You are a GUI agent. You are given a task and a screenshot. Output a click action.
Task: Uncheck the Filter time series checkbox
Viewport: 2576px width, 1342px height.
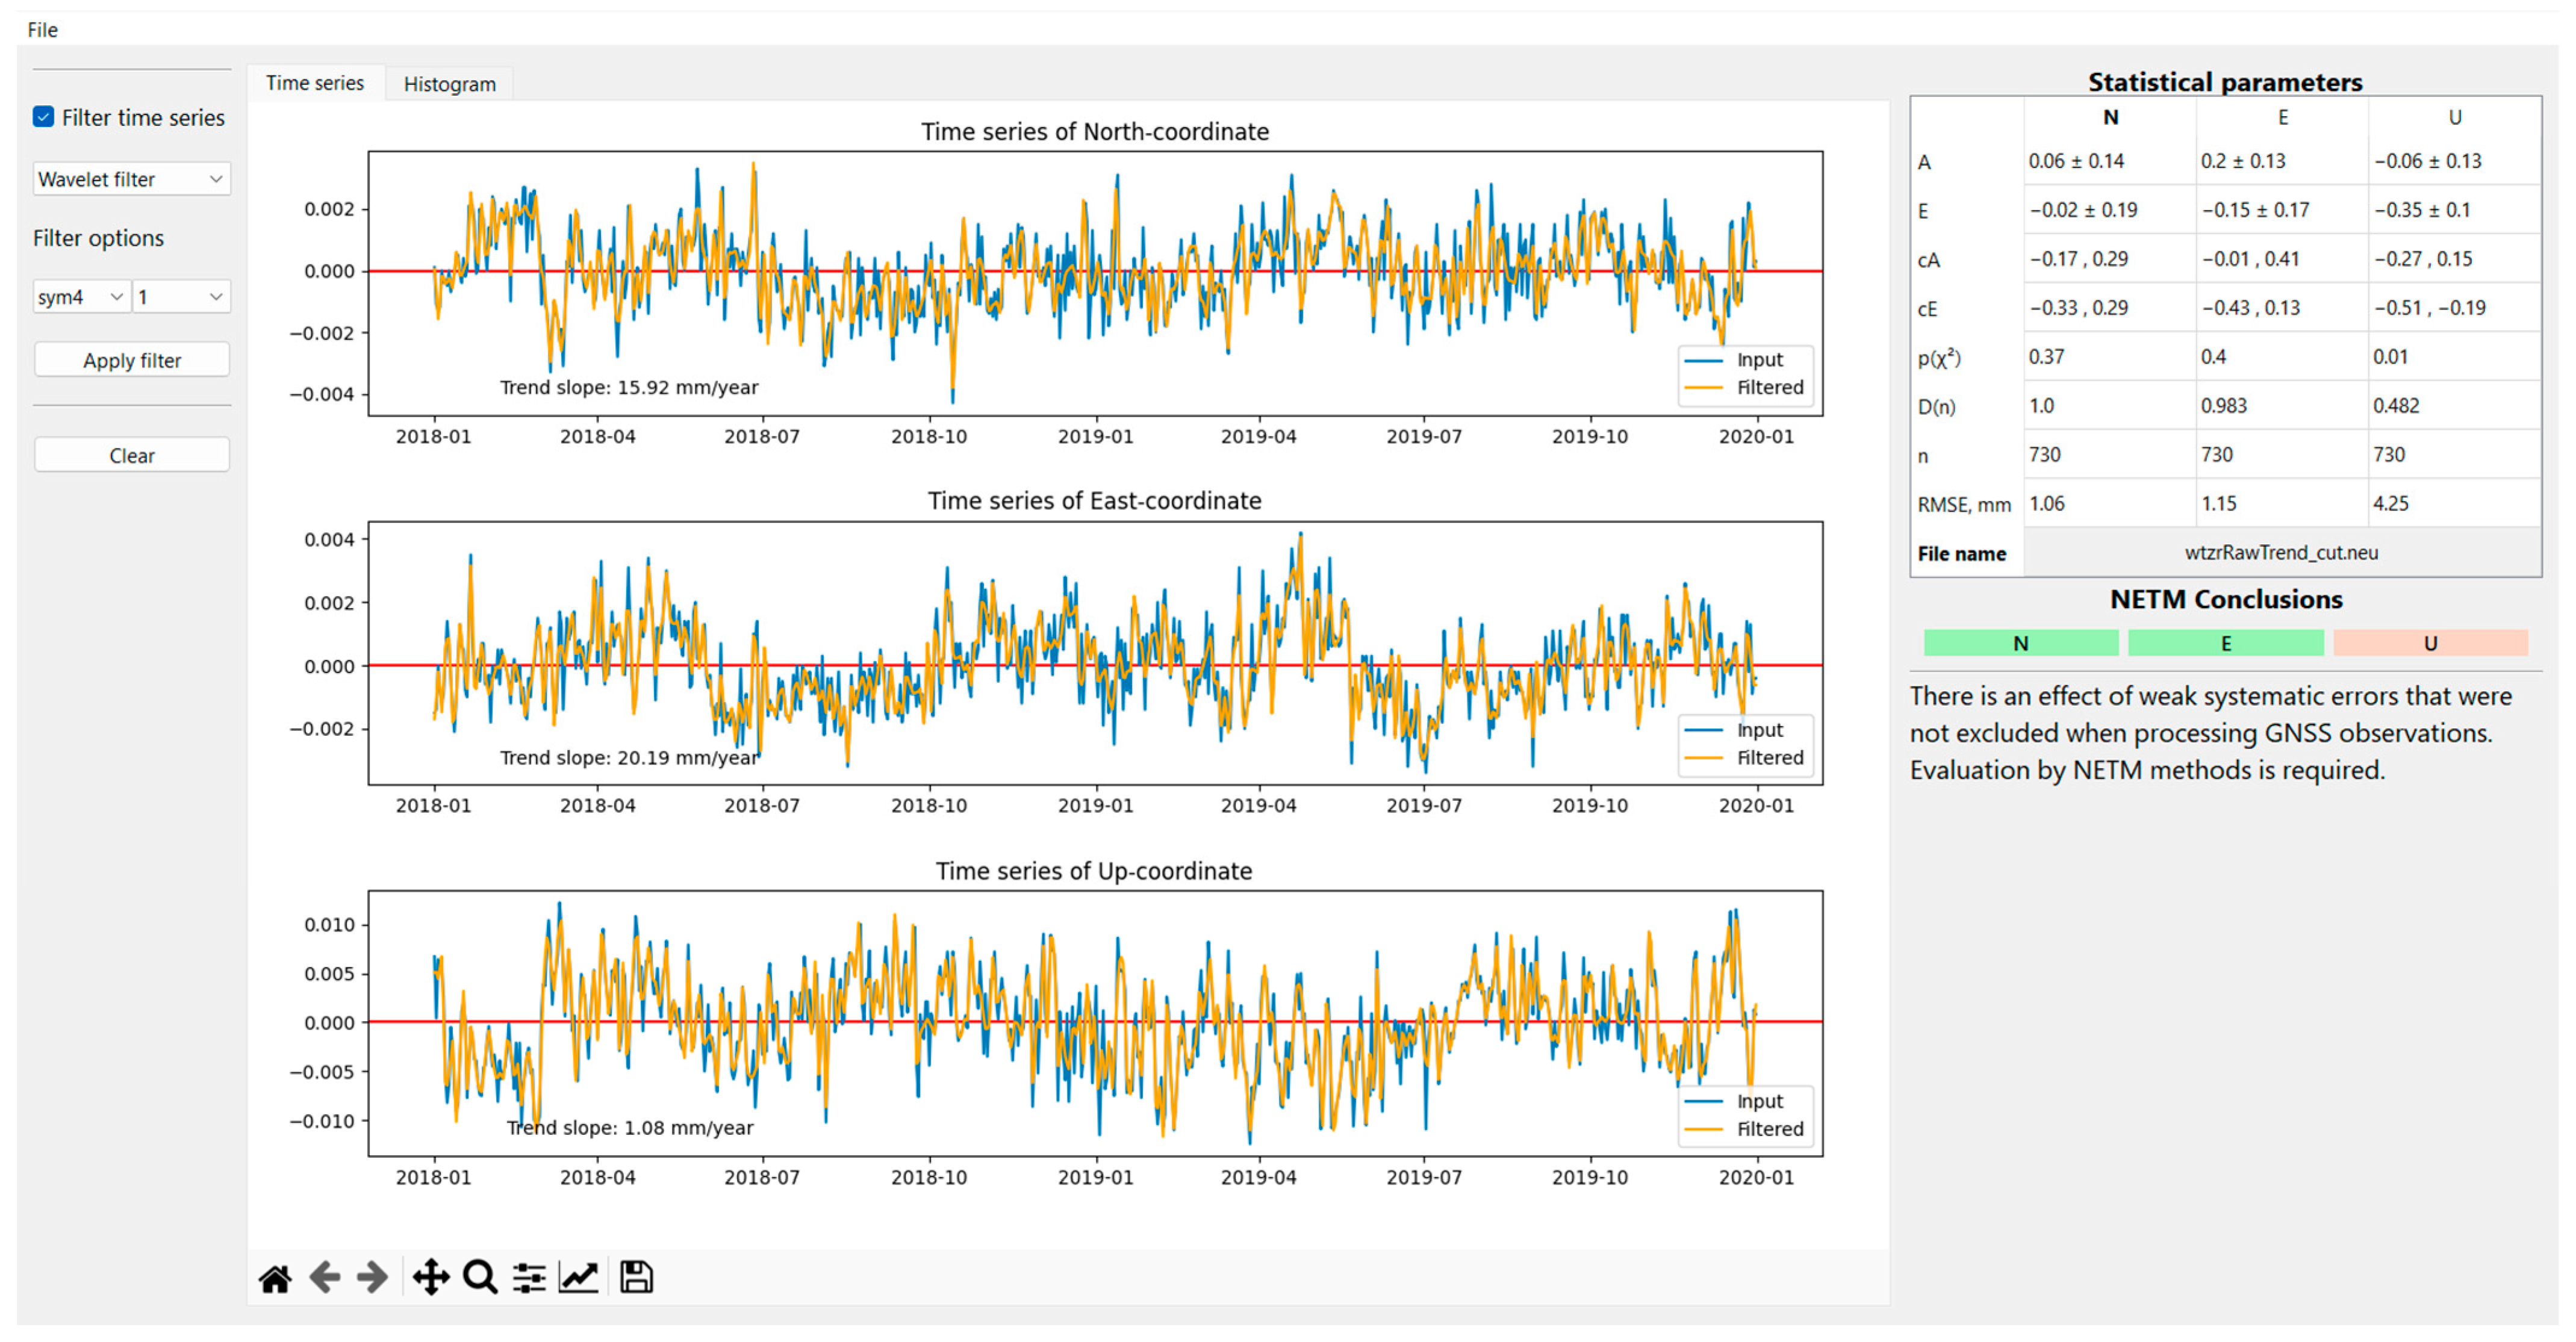(x=43, y=117)
